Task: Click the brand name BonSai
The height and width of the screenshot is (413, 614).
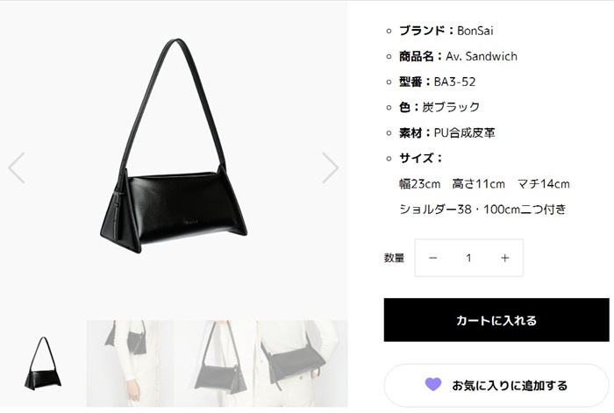Action: pos(475,31)
